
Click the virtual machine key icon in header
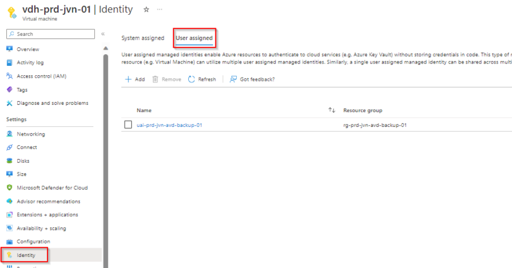click(12, 12)
